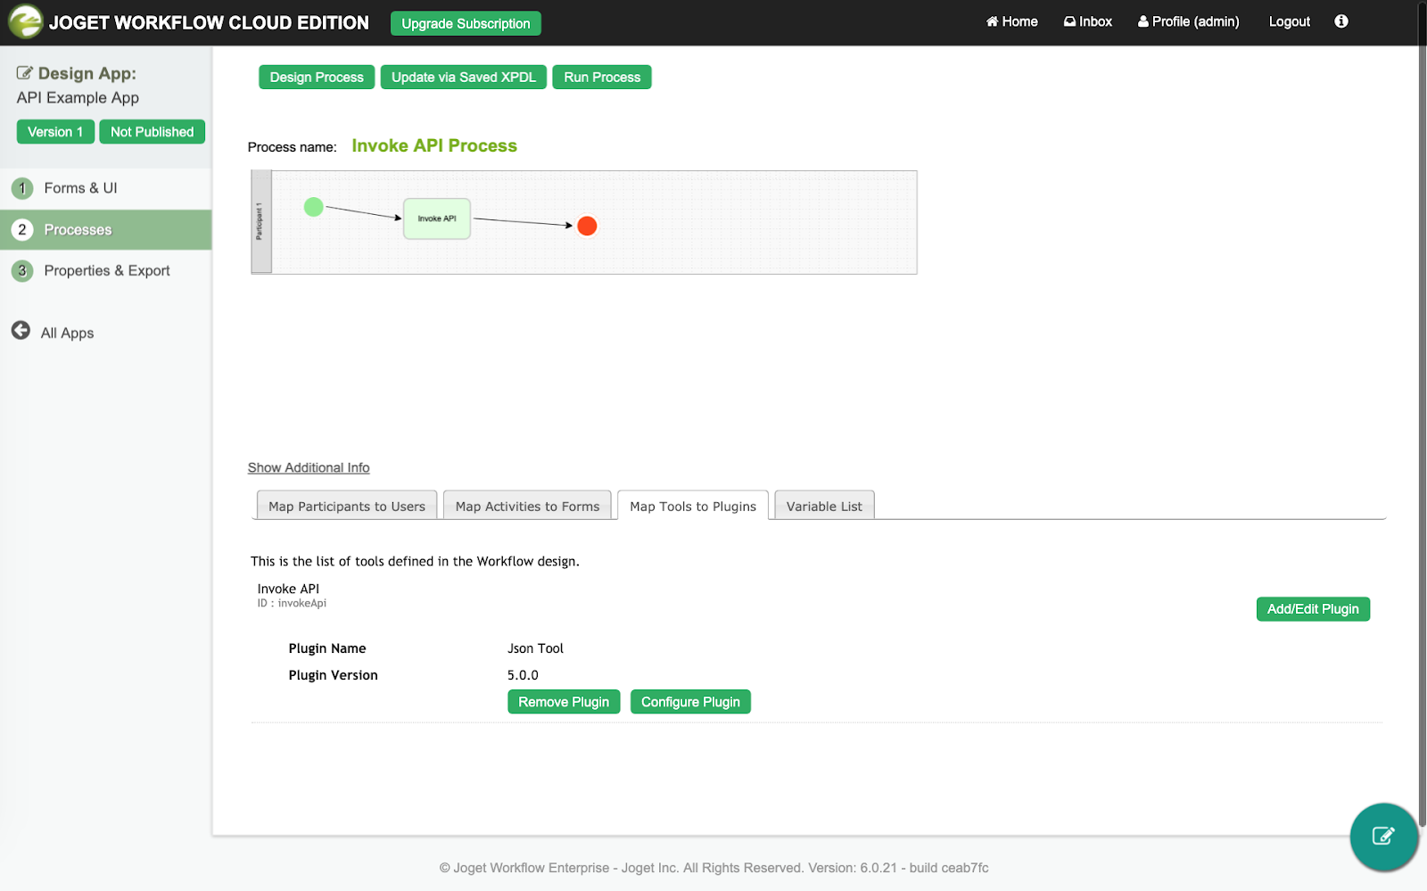The image size is (1427, 891).
Task: Select Map Tools to Plugins tab
Action: pos(693,506)
